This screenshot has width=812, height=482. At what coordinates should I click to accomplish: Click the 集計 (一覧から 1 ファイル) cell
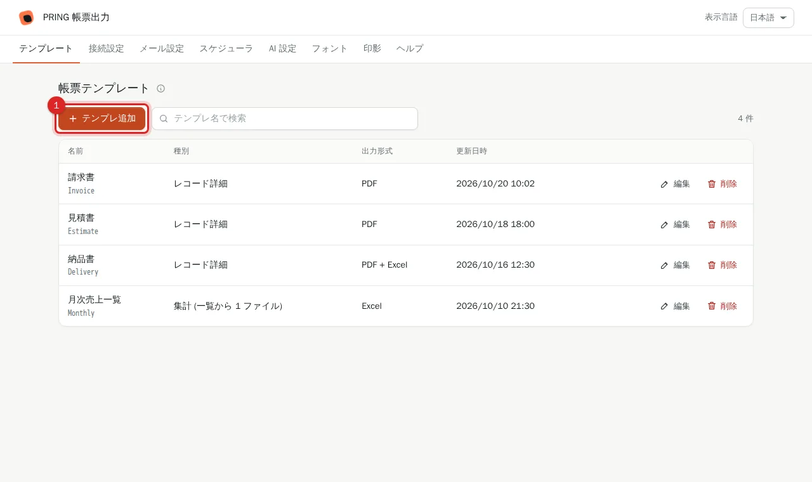[x=228, y=306]
